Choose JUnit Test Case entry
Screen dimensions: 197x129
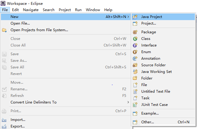[163, 105]
